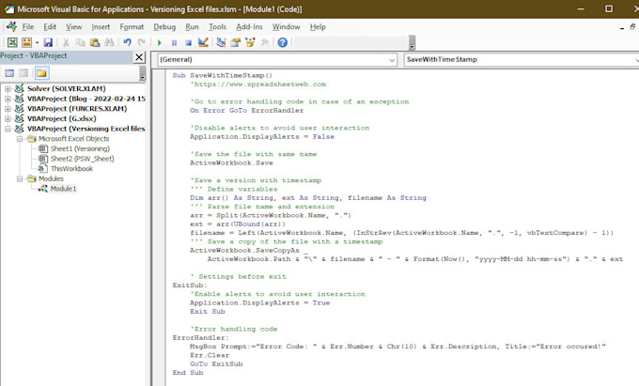Select Module1 under Modules folder
639x386 pixels.
(x=63, y=188)
